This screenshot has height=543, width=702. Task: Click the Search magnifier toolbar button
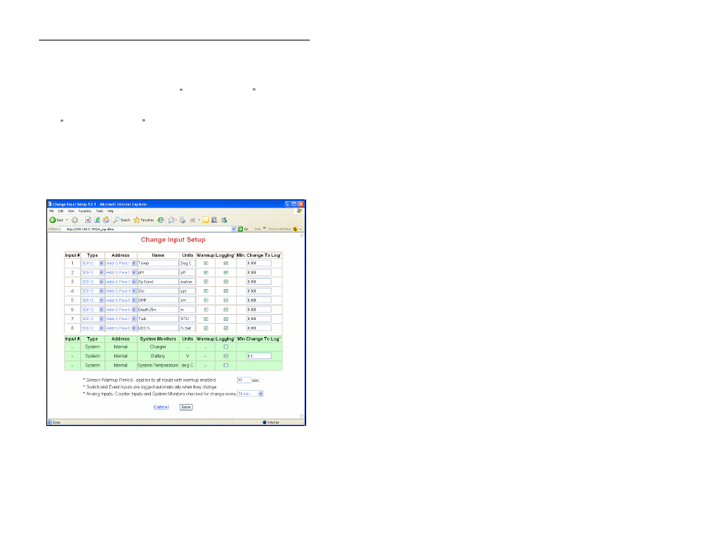point(121,220)
